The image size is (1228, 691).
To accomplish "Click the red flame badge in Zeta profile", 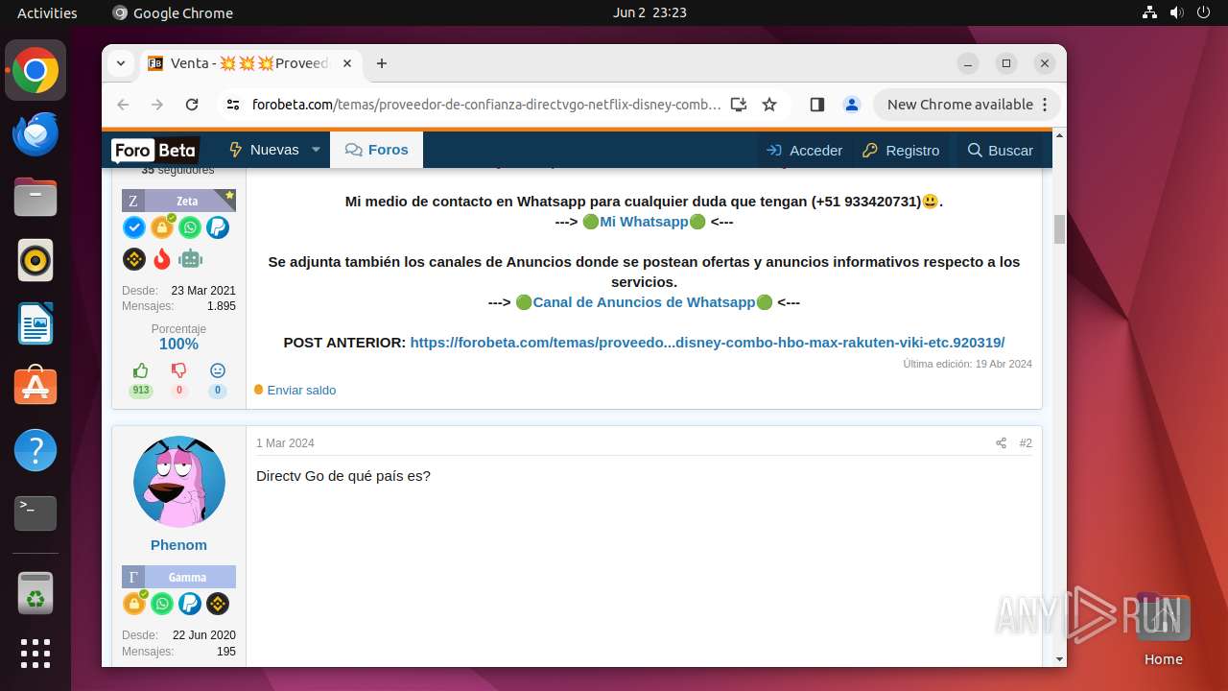I will point(162,259).
